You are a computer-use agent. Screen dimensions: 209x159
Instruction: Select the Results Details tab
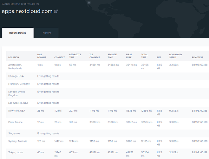tap(17, 33)
